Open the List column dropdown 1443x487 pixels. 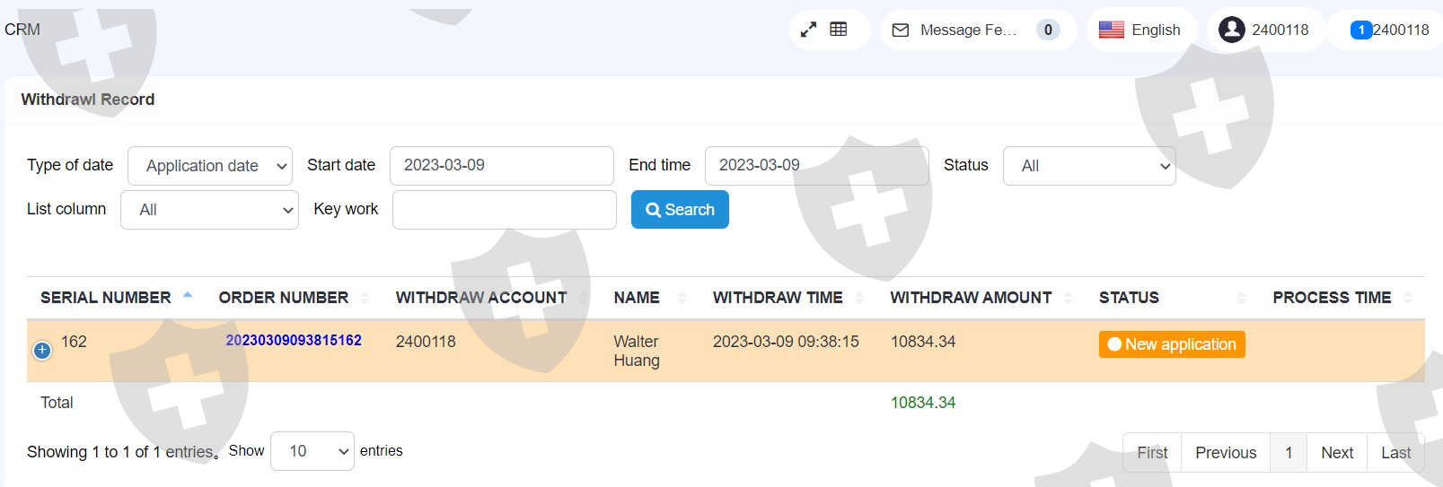[x=209, y=210]
